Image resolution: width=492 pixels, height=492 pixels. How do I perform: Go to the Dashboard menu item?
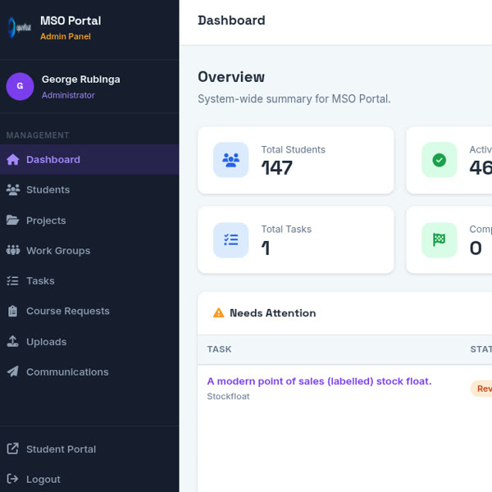coord(89,159)
